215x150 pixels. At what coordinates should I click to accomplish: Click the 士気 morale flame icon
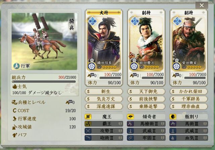click(x=14, y=86)
